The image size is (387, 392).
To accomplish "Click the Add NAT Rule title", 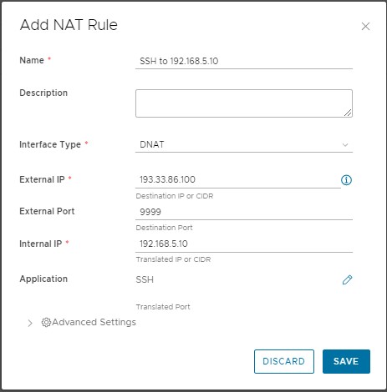I will 69,25.
